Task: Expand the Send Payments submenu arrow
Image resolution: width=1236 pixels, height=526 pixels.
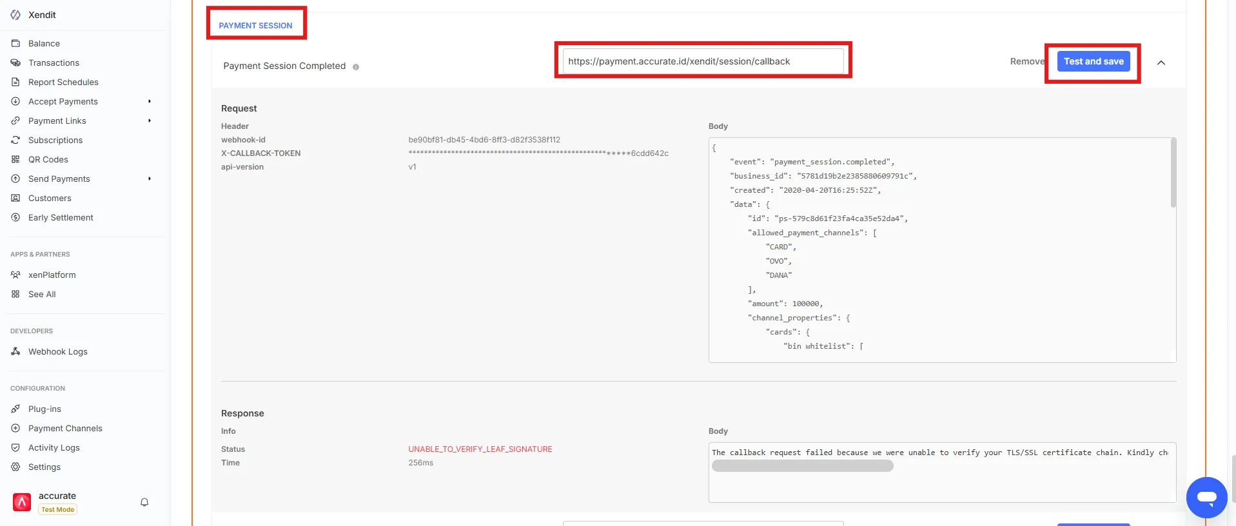Action: (150, 179)
